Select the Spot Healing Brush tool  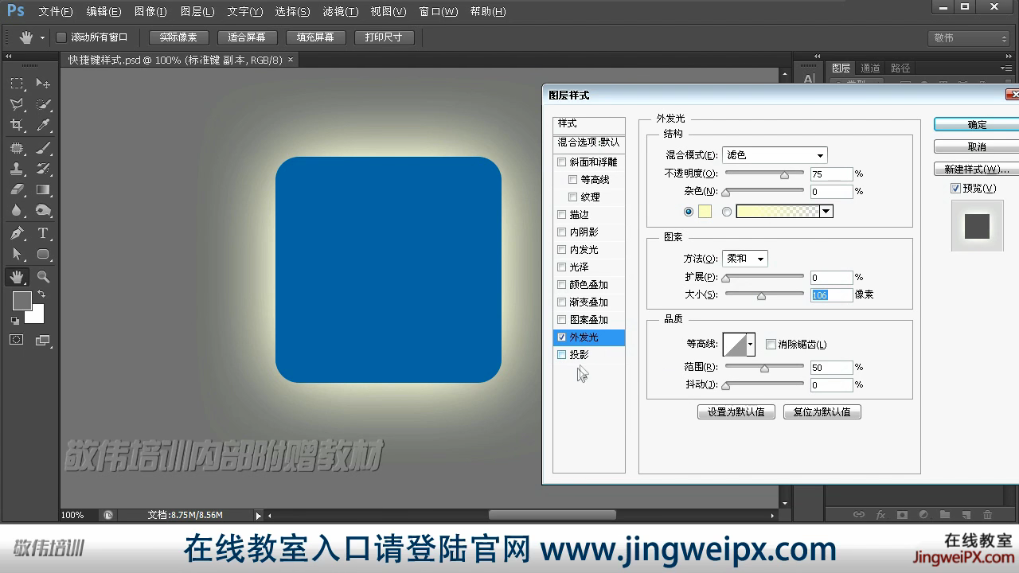click(x=17, y=148)
